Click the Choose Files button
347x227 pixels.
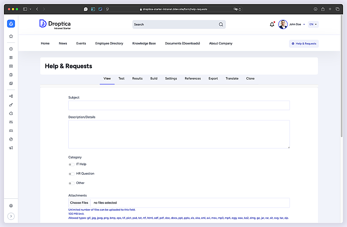pyautogui.click(x=79, y=203)
